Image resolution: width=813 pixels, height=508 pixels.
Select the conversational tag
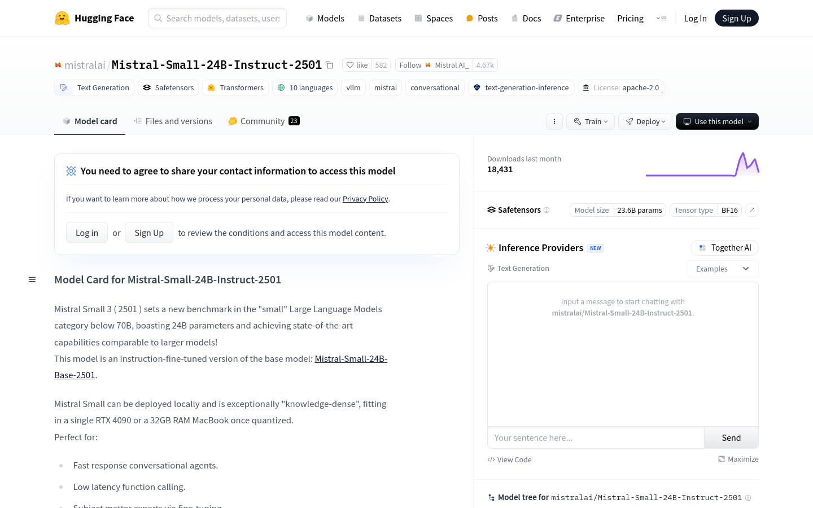pyautogui.click(x=435, y=87)
